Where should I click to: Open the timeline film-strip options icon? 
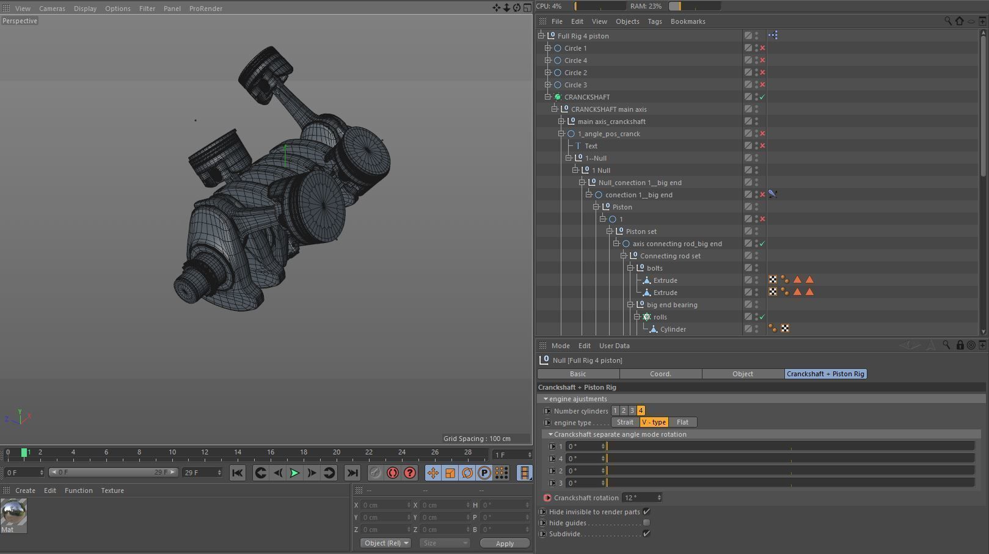[x=524, y=473]
